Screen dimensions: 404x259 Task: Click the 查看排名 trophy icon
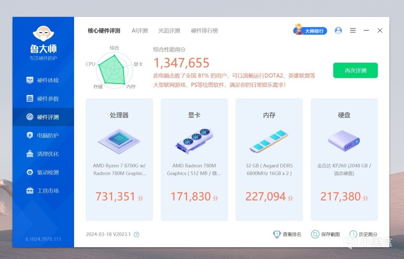coord(277,234)
